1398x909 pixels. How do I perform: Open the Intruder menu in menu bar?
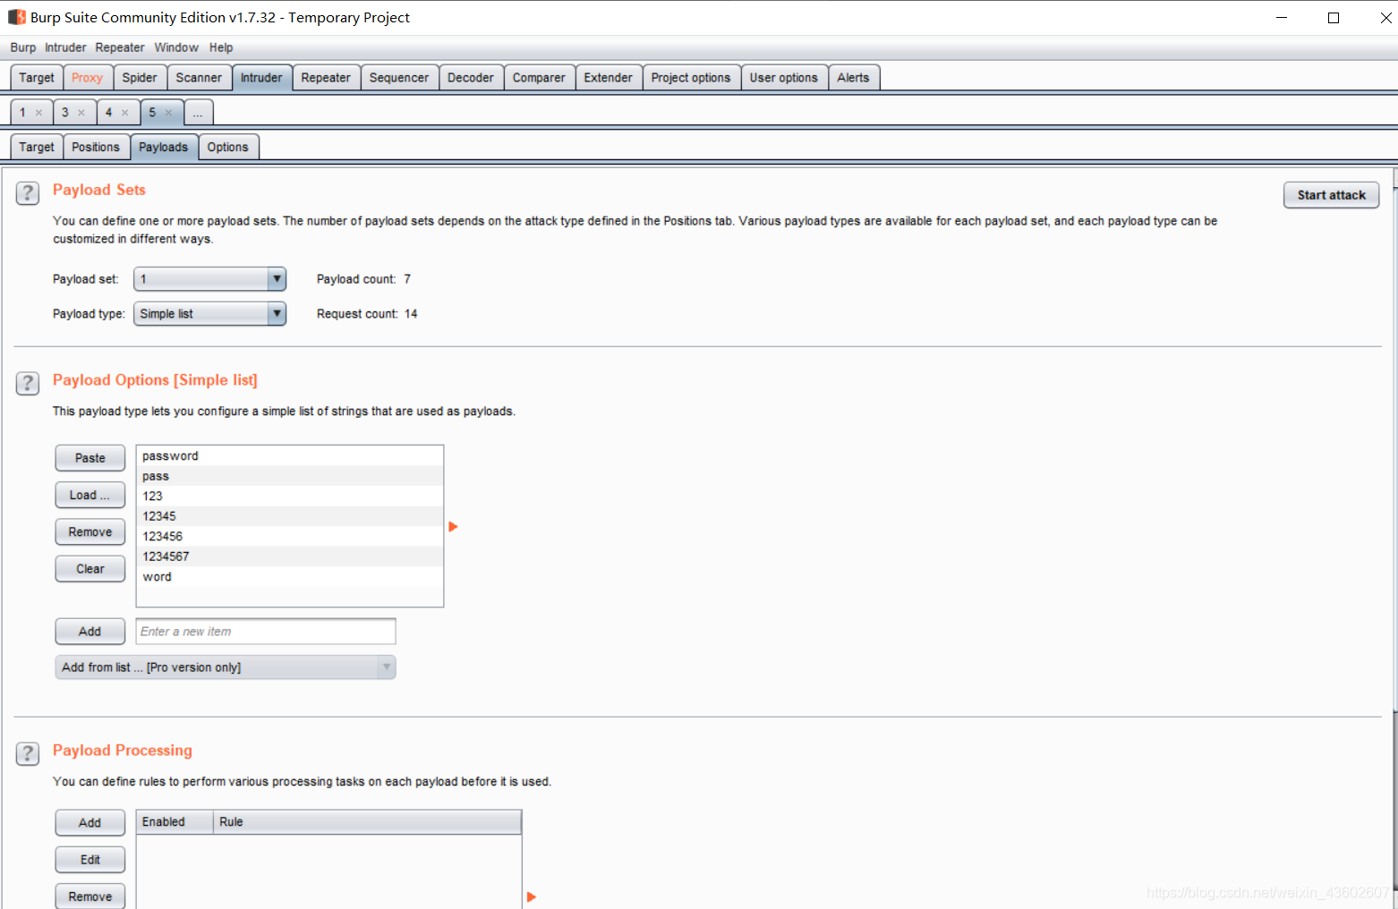pos(65,47)
